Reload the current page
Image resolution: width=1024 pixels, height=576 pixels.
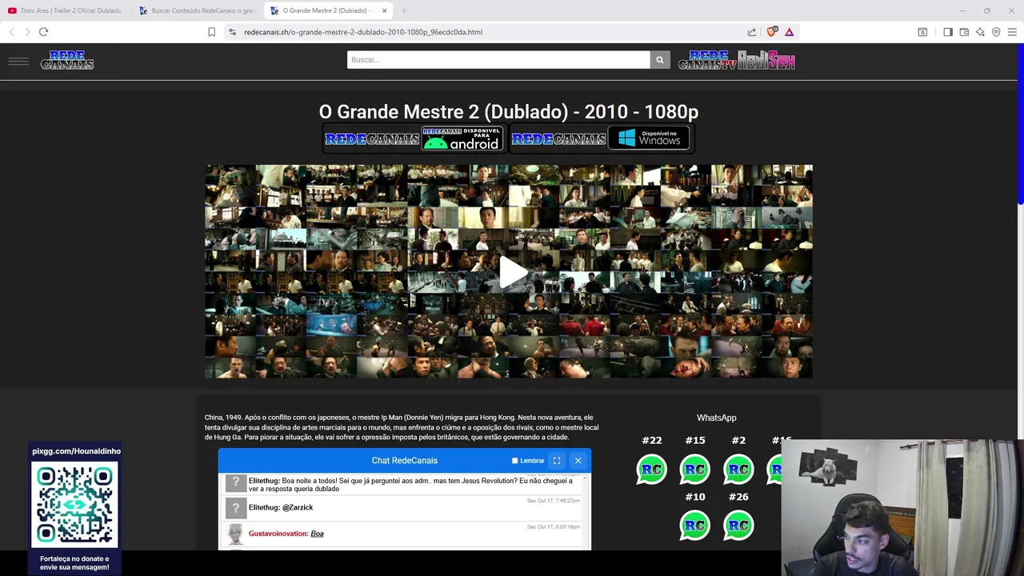pos(43,32)
